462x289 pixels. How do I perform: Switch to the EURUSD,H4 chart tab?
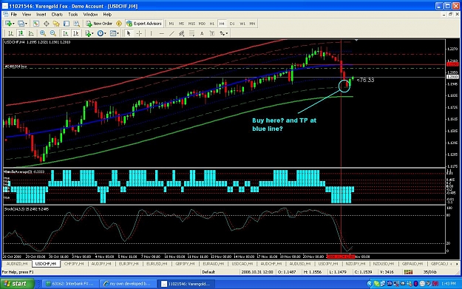[x=157, y=264]
